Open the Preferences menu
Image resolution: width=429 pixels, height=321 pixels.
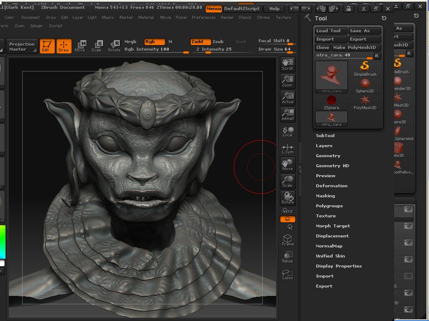pyautogui.click(x=204, y=18)
